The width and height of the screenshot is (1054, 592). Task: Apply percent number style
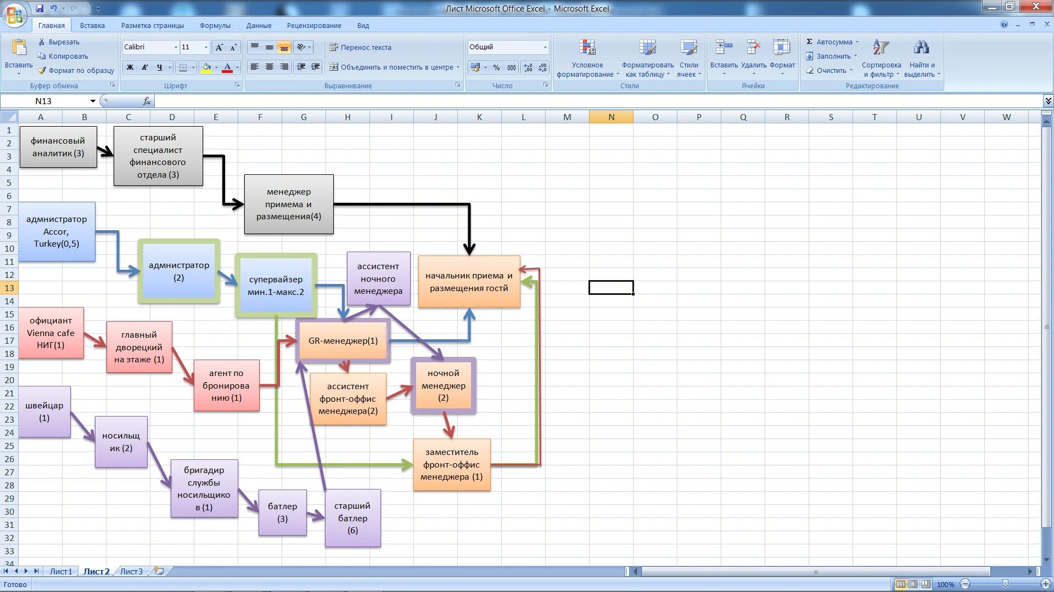click(x=496, y=67)
